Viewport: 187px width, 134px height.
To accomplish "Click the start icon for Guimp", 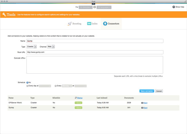I will click(x=142, y=108).
